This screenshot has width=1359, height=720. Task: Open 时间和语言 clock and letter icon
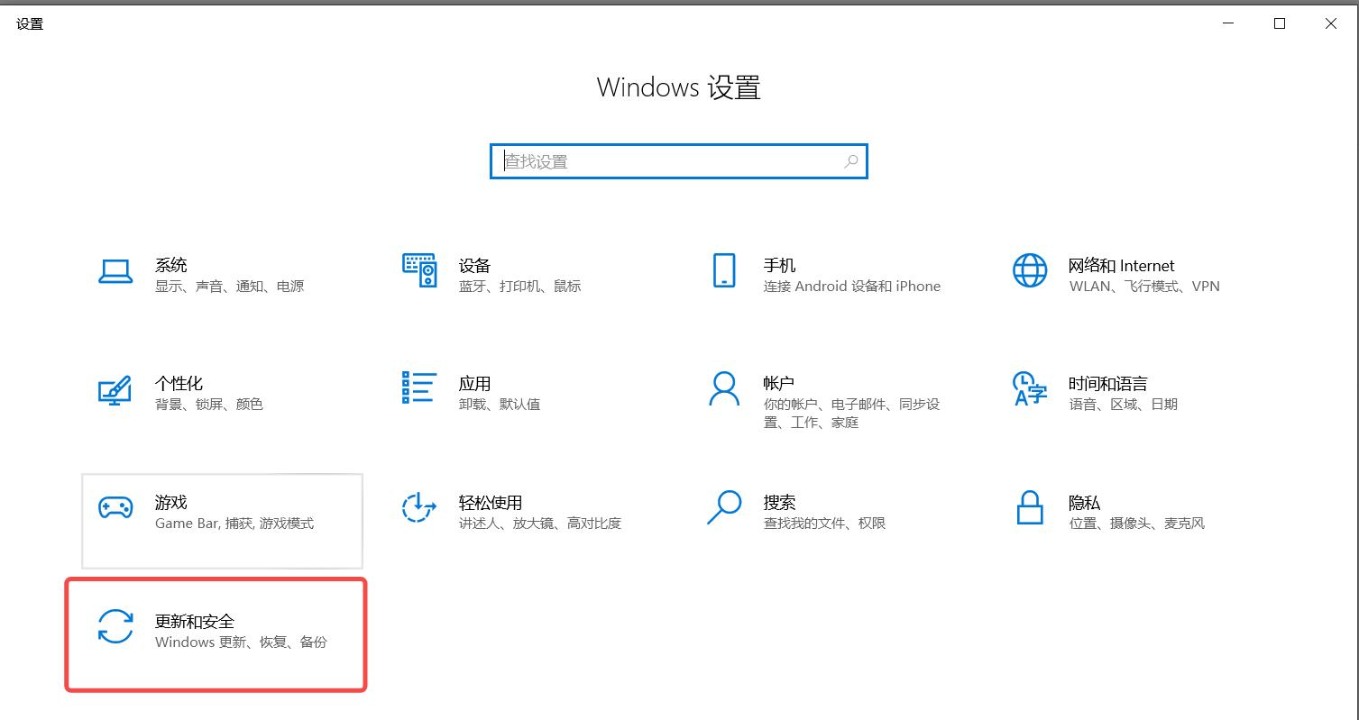[1030, 388]
